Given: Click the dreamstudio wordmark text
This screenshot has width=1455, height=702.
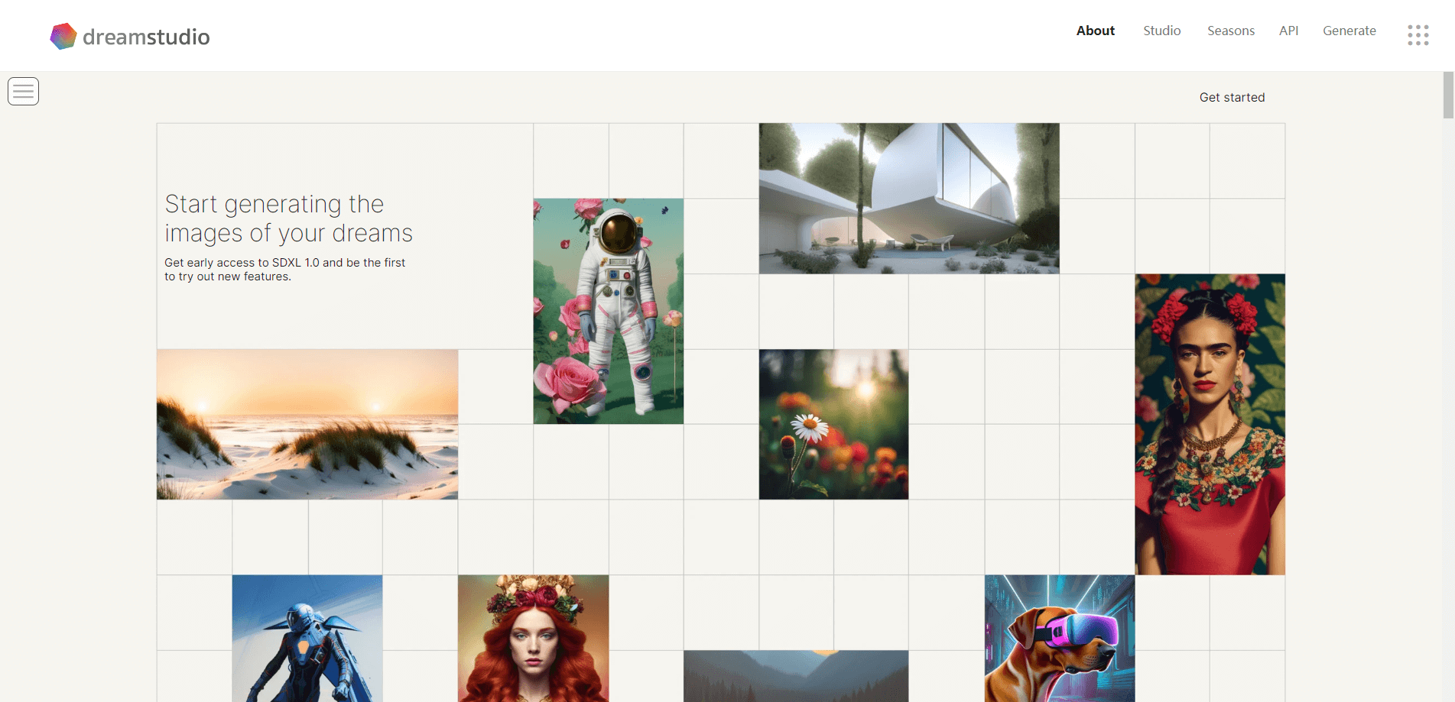Looking at the screenshot, I should [x=146, y=37].
